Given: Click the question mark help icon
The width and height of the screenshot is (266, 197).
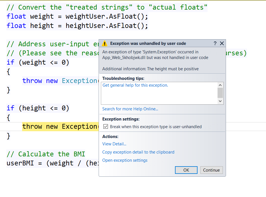Looking at the screenshot, I should (x=215, y=43).
